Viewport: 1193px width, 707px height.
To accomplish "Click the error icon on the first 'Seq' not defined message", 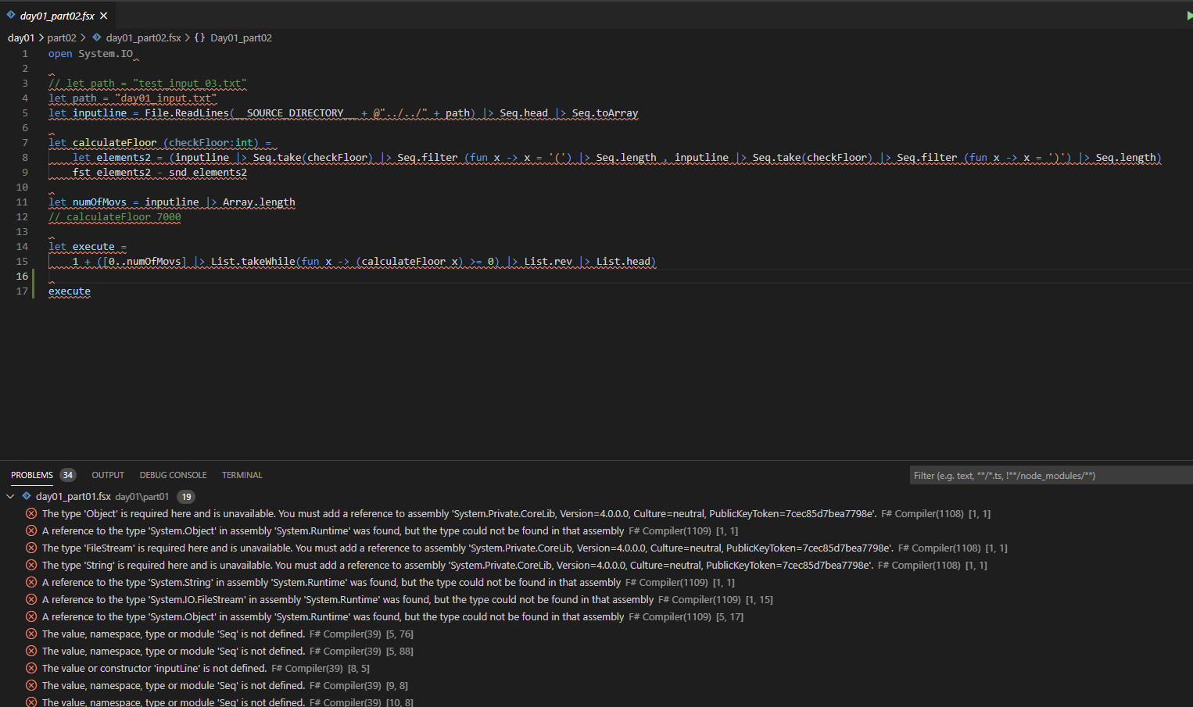I will coord(30,634).
